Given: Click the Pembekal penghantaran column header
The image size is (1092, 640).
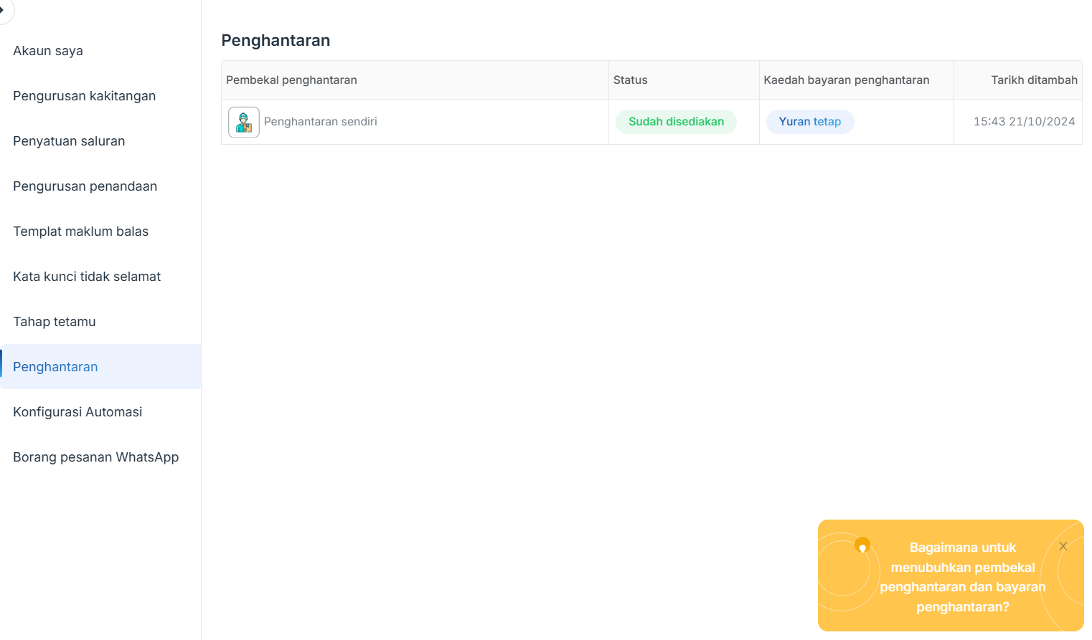Looking at the screenshot, I should [x=291, y=80].
